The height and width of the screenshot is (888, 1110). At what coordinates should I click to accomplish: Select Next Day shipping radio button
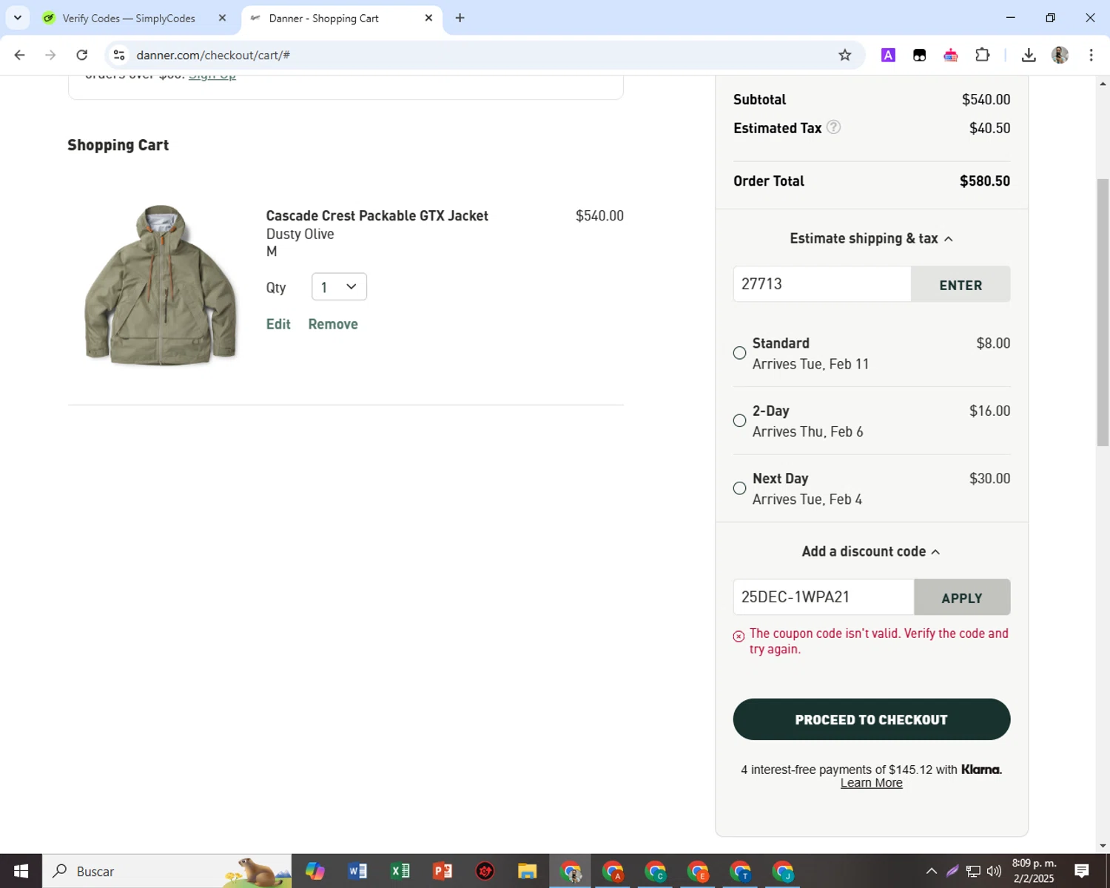coord(739,488)
